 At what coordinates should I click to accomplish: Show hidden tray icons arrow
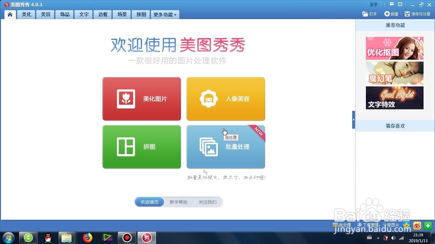coord(378,238)
